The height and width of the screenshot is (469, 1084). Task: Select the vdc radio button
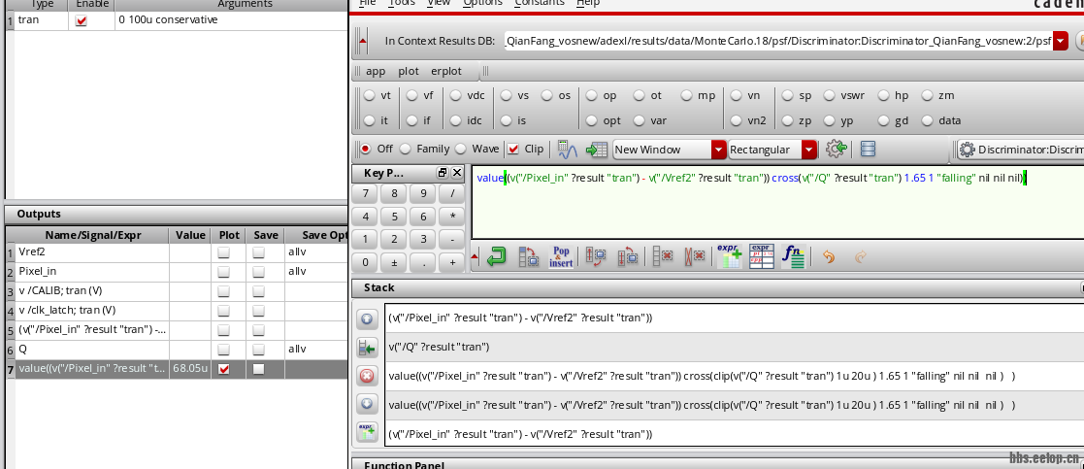[455, 95]
